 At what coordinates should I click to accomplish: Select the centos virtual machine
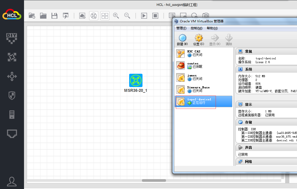pyautogui.click(x=203, y=65)
